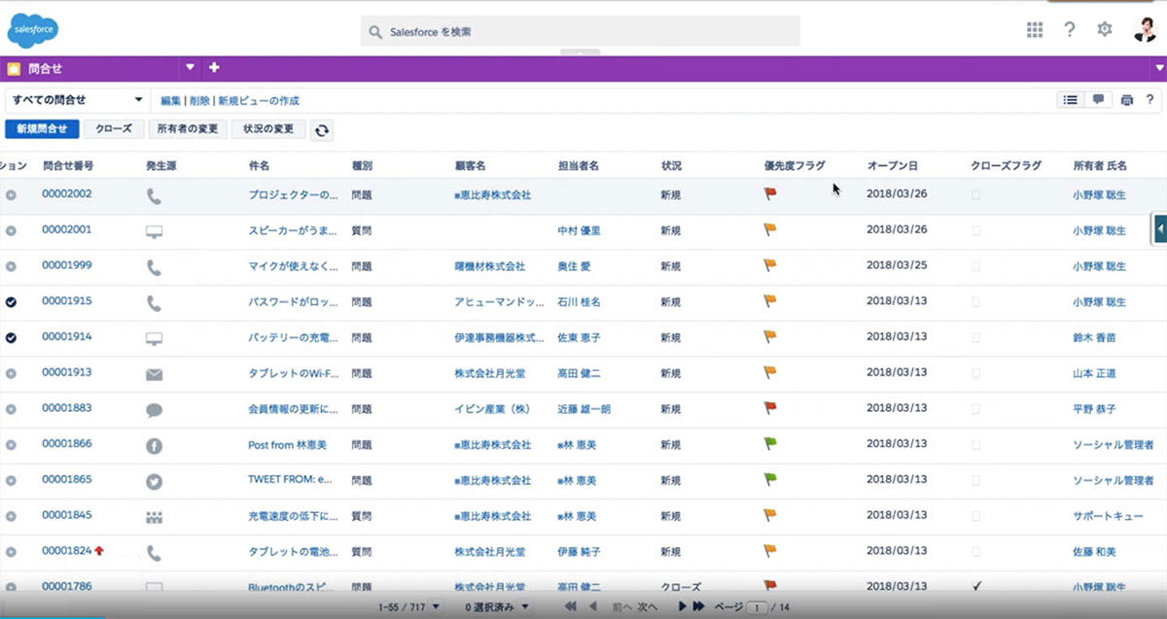Click the 状況の変更 button
The width and height of the screenshot is (1167, 619).
point(268,129)
